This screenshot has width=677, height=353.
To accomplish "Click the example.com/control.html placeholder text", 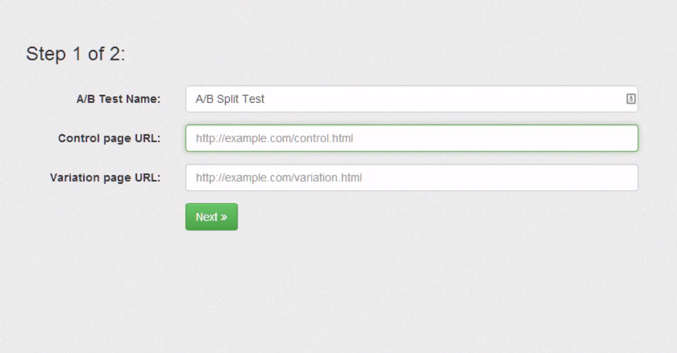I will [x=275, y=138].
